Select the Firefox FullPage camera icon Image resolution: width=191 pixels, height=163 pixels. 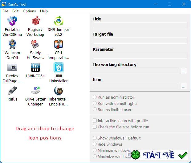click(x=12, y=67)
